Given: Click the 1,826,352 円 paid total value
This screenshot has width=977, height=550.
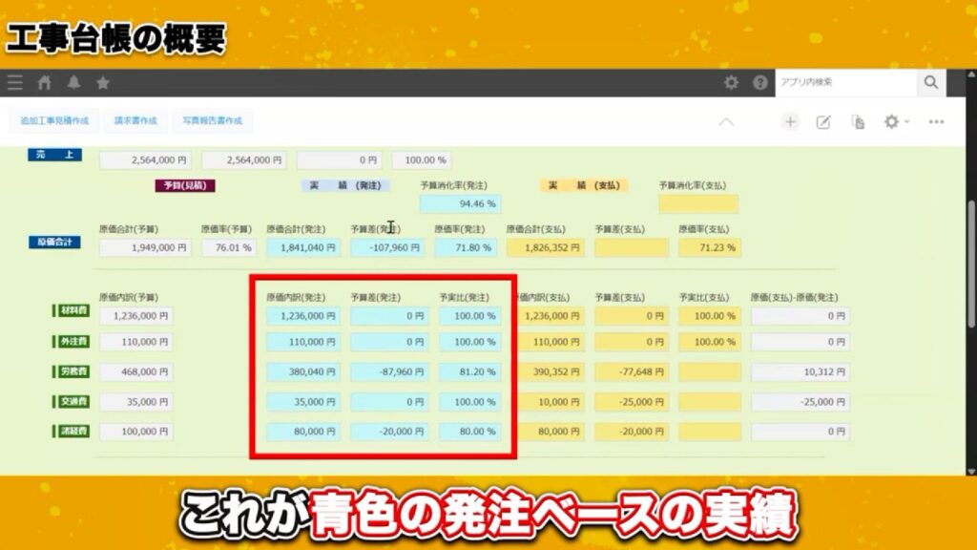Looking at the screenshot, I should pos(545,247).
